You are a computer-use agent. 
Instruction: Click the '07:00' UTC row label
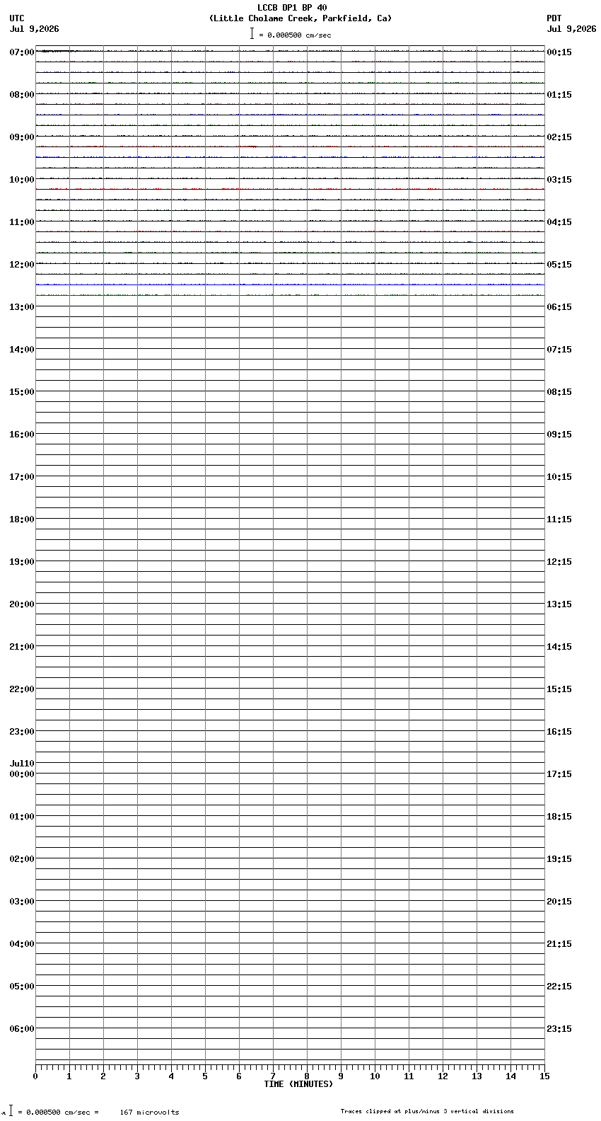coord(22,52)
